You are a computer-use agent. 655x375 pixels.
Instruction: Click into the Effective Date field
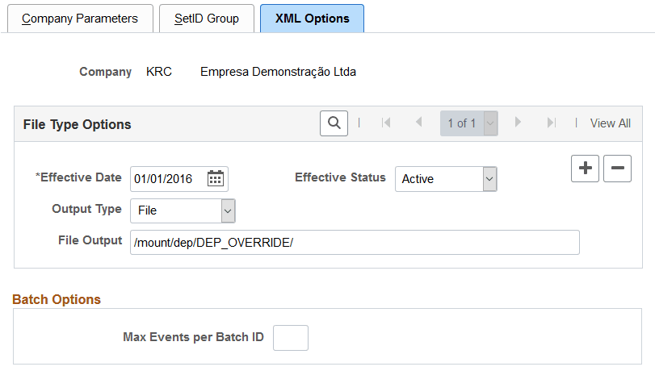tap(167, 179)
